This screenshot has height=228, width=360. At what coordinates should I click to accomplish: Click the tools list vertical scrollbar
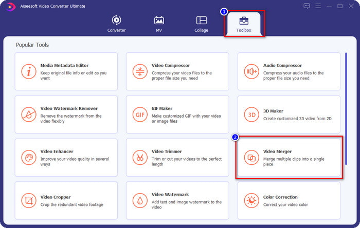(x=346, y=109)
